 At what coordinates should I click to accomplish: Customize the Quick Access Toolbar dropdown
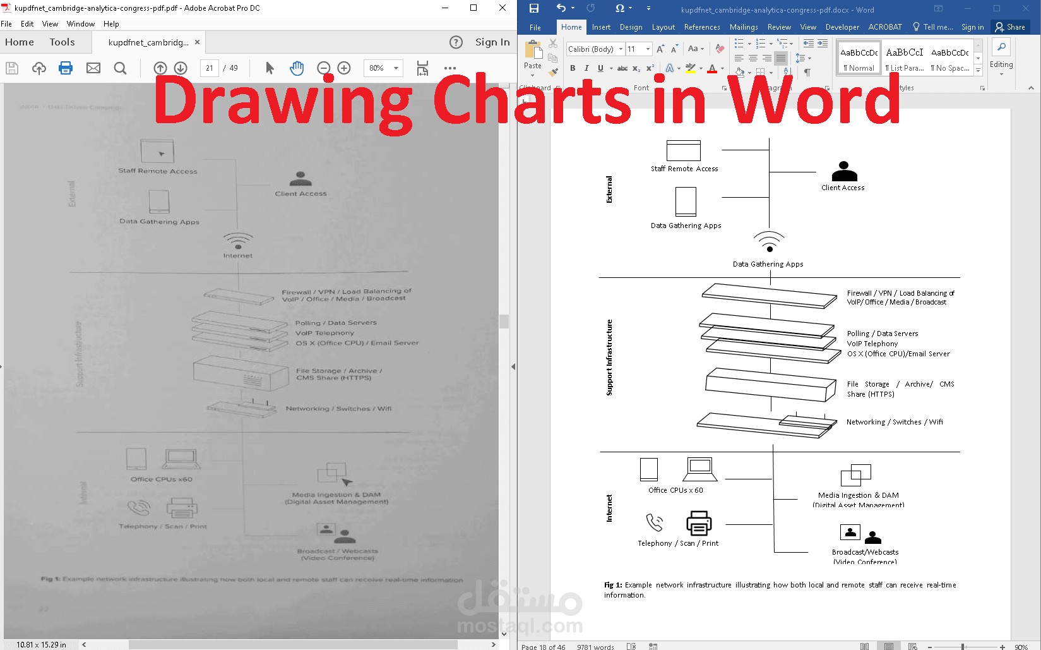[x=648, y=8]
